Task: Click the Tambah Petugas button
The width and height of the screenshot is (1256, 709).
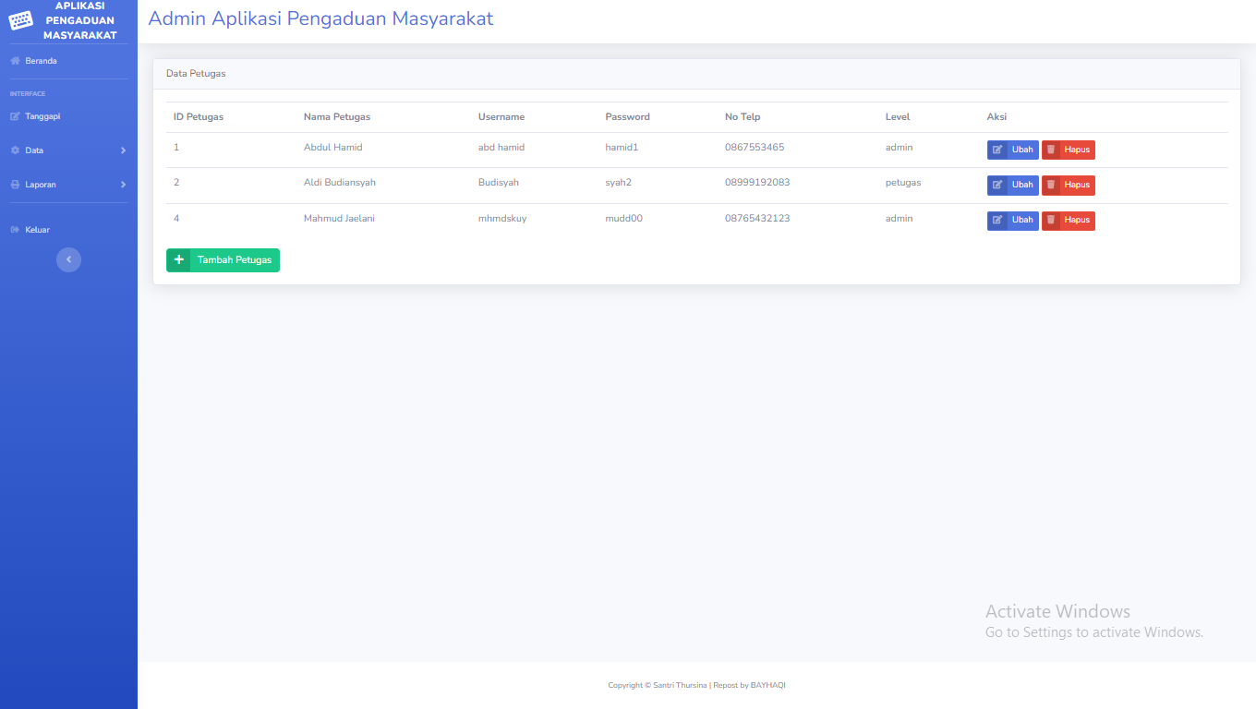Action: (x=223, y=260)
